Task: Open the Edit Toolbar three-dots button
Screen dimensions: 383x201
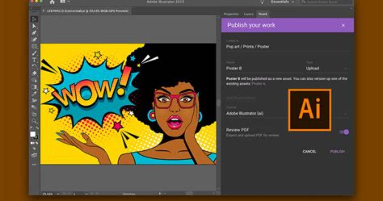Action: pos(34,165)
